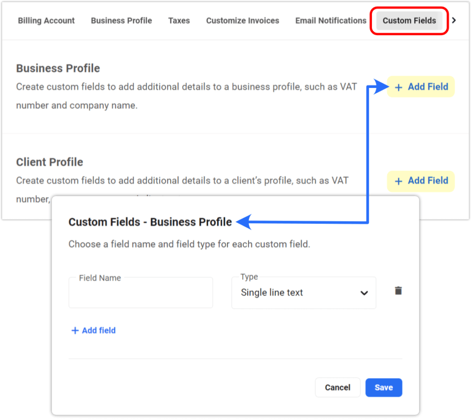471x419 pixels.
Task: Save the custom field settings
Action: pos(384,388)
